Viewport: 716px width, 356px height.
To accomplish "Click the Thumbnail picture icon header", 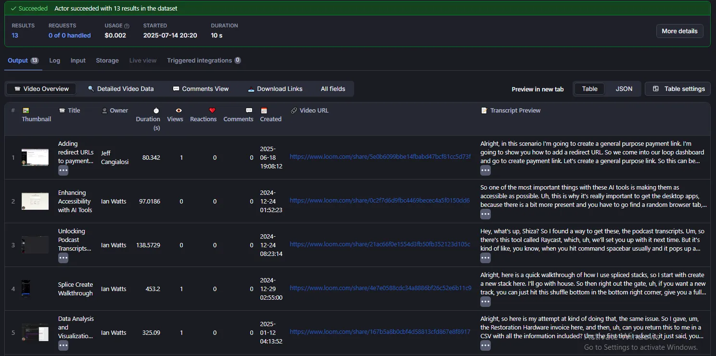I will (x=26, y=111).
